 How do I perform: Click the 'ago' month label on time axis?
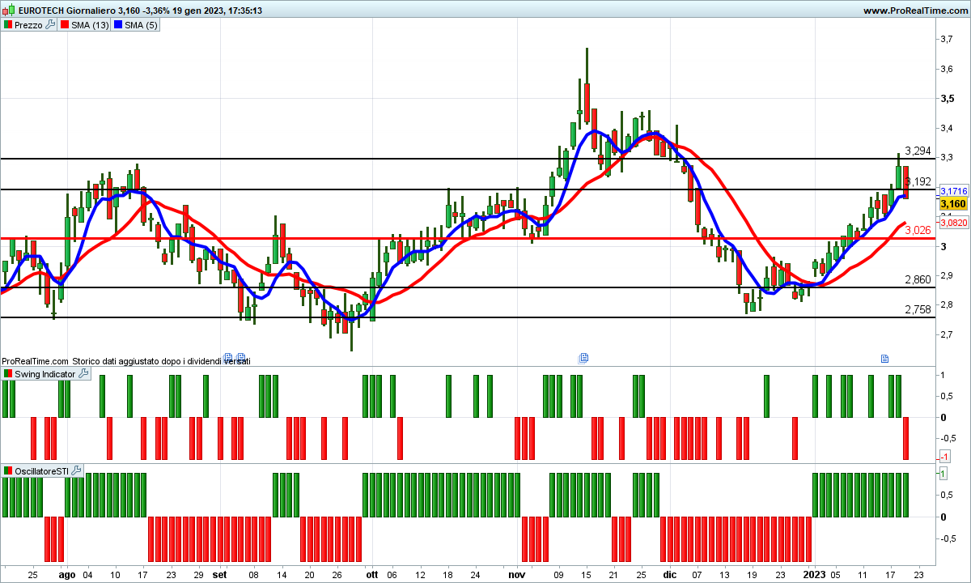[67, 574]
